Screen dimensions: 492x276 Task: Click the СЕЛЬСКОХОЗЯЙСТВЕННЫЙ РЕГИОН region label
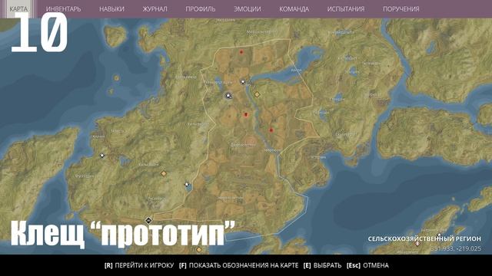click(424, 238)
